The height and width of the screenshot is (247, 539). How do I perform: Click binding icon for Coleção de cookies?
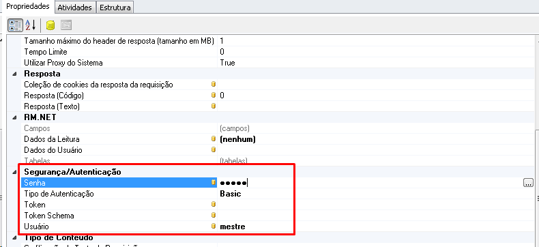coord(213,85)
